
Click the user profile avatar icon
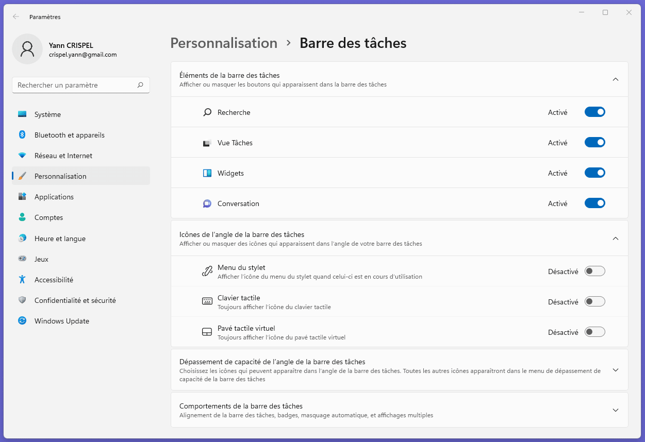click(27, 49)
